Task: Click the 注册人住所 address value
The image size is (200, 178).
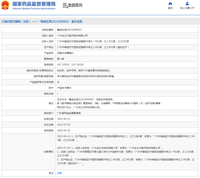Action: 93,41
